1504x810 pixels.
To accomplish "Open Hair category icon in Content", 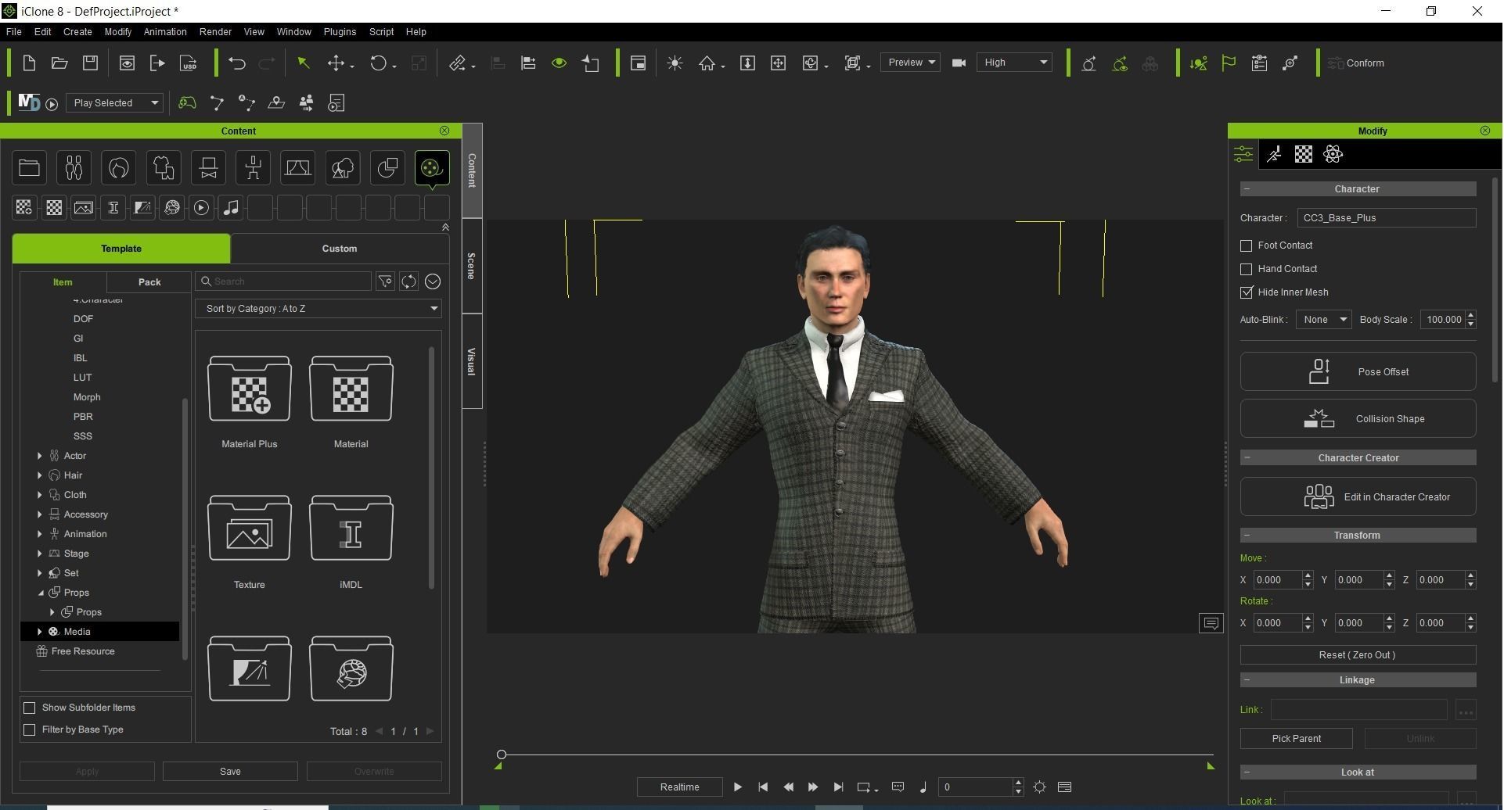I will click(118, 167).
